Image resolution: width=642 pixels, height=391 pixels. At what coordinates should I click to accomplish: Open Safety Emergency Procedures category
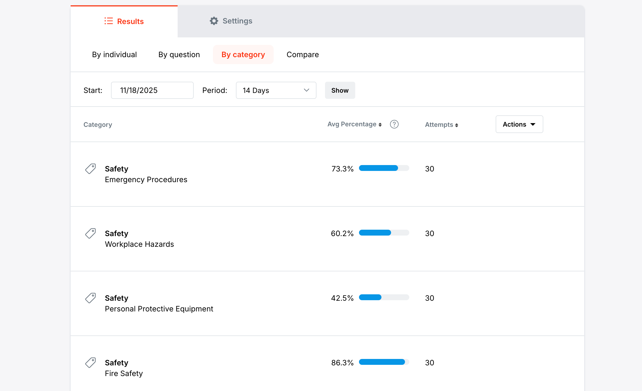click(x=146, y=174)
